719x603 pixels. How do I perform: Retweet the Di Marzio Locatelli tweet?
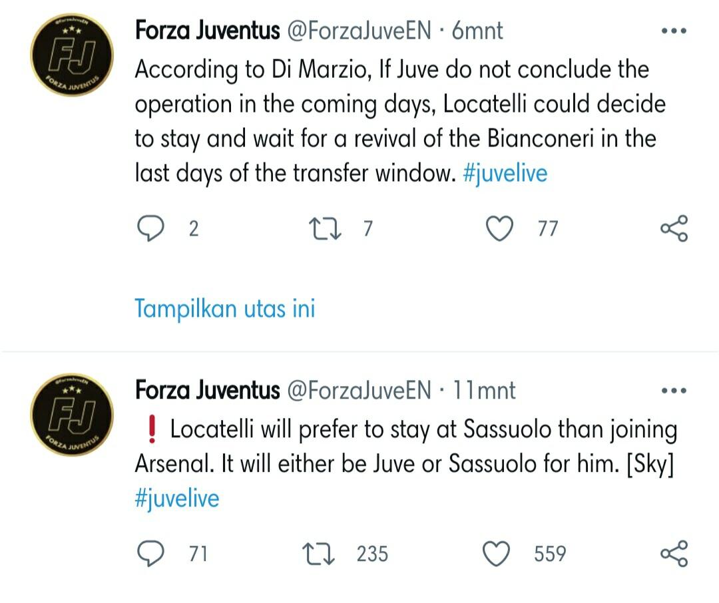pos(326,229)
